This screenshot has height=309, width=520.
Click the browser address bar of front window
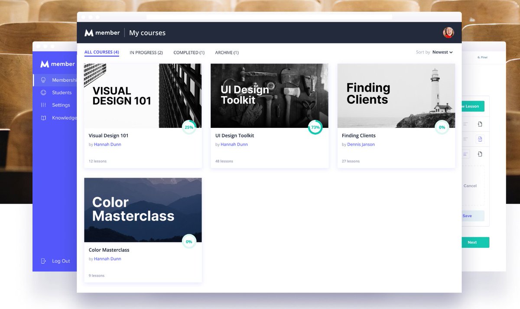click(x=269, y=17)
